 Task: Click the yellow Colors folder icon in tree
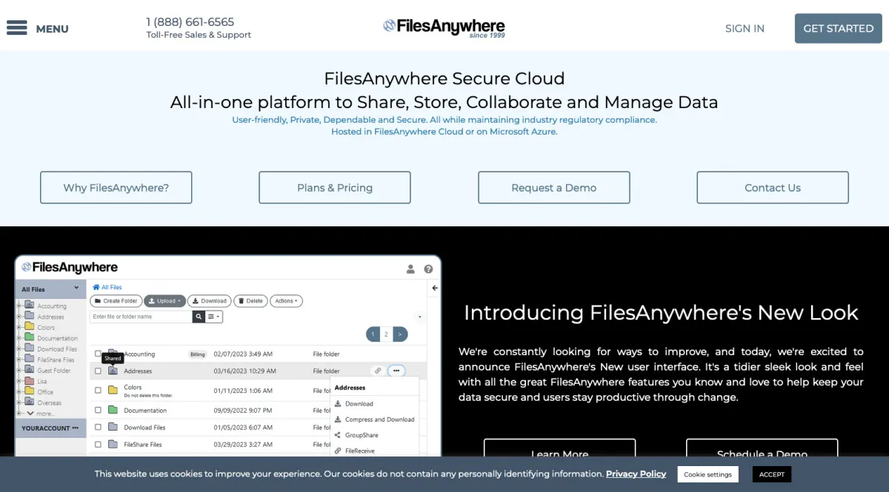[30, 326]
